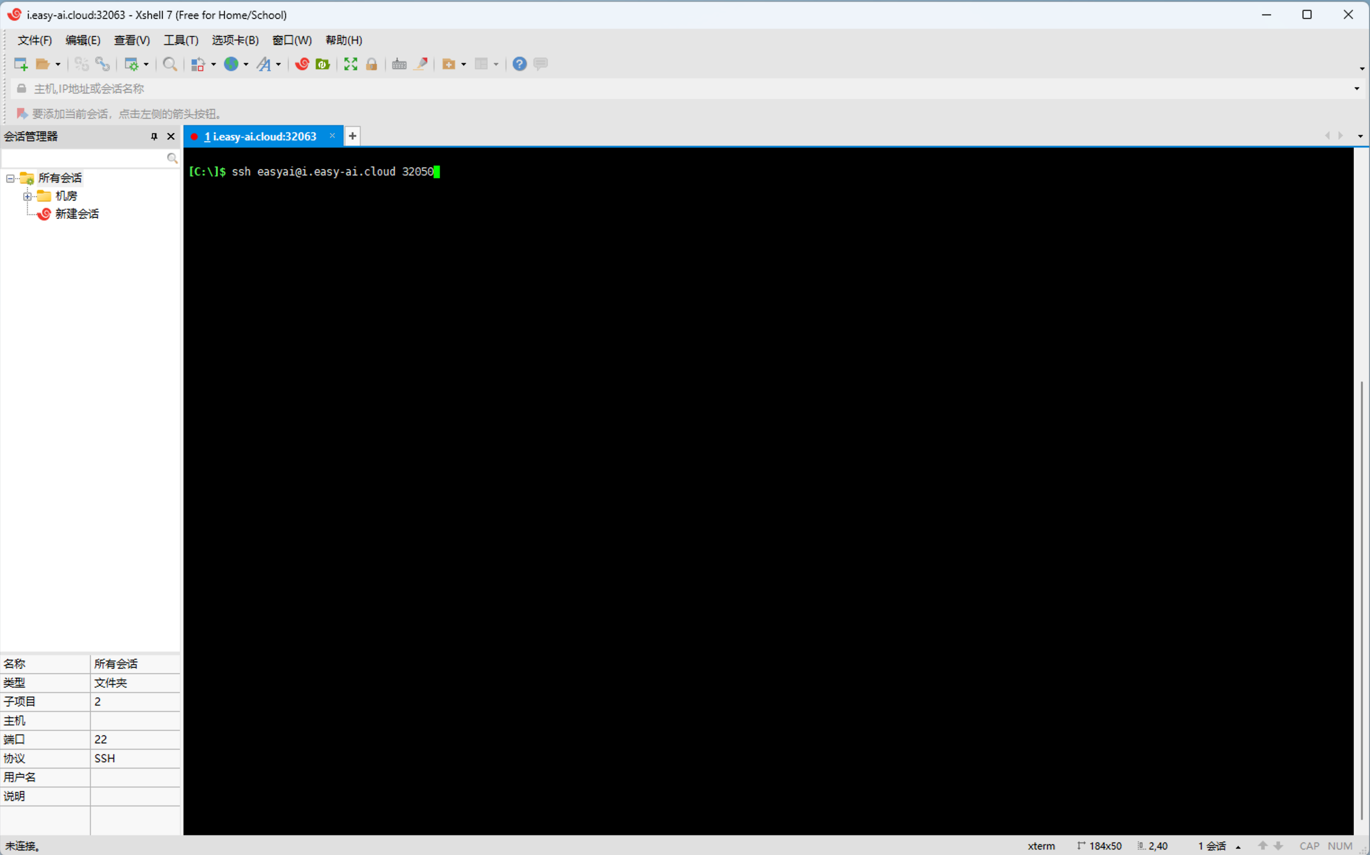1370x855 pixels.
Task: Click the folder-plus toolbar icon
Action: (x=449, y=64)
